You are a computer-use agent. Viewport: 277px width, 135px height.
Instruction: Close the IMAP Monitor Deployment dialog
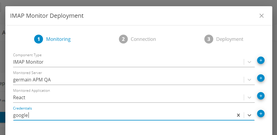(x=261, y=16)
